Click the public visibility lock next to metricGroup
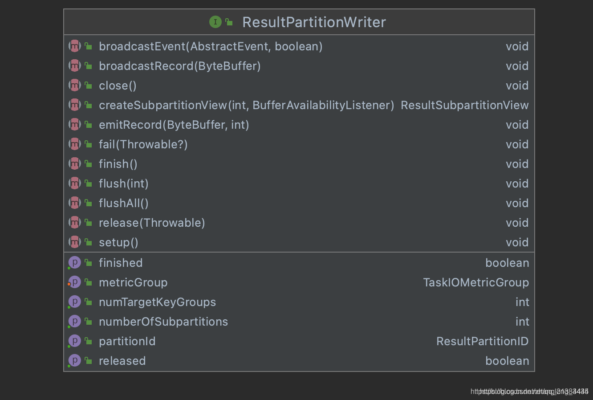This screenshot has height=400, width=593. point(89,282)
